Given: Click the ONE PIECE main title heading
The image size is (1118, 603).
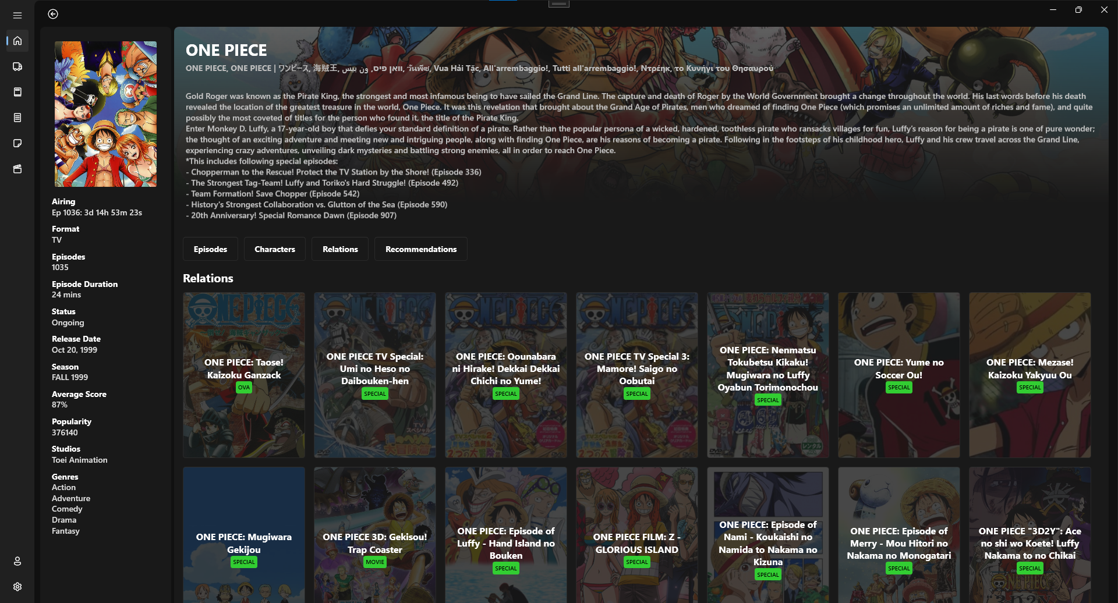Looking at the screenshot, I should point(226,51).
